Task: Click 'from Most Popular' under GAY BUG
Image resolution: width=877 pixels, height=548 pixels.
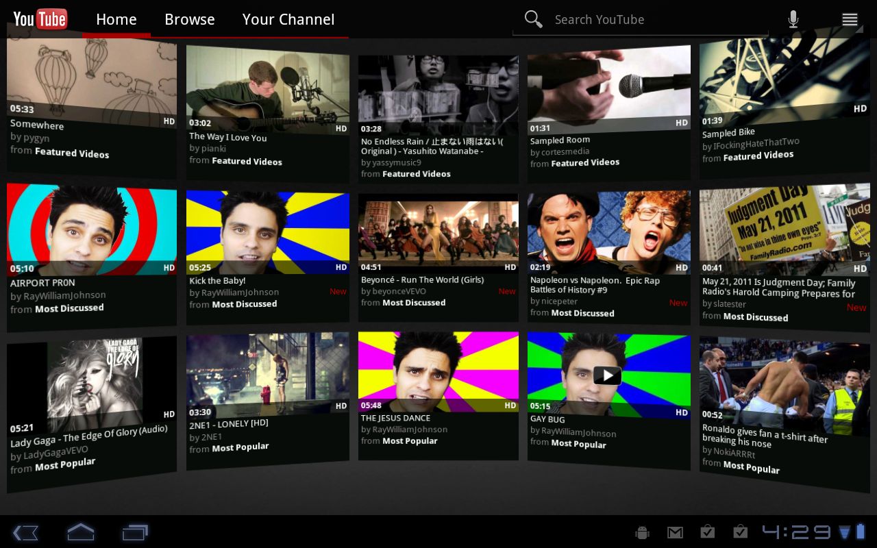Action: 568,443
